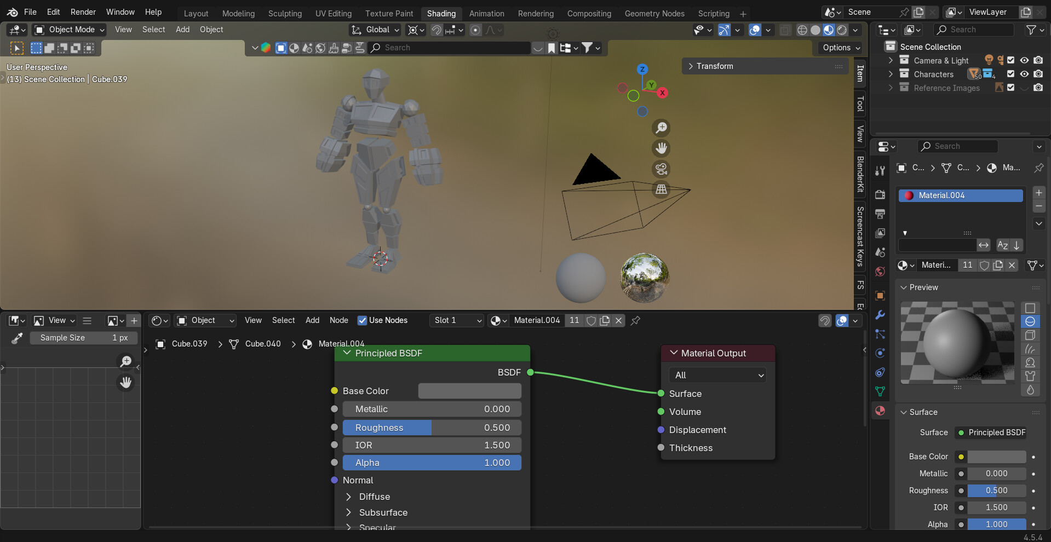1051x542 pixels.
Task: Select wireframe viewport shading
Action: click(x=802, y=30)
